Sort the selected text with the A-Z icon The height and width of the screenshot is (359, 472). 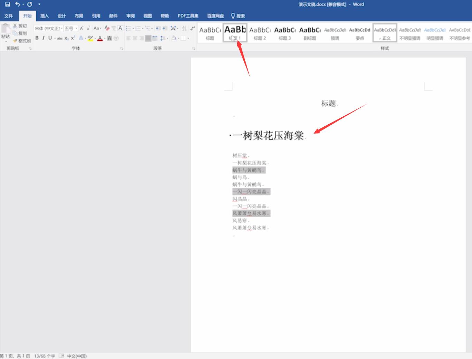pyautogui.click(x=184, y=28)
